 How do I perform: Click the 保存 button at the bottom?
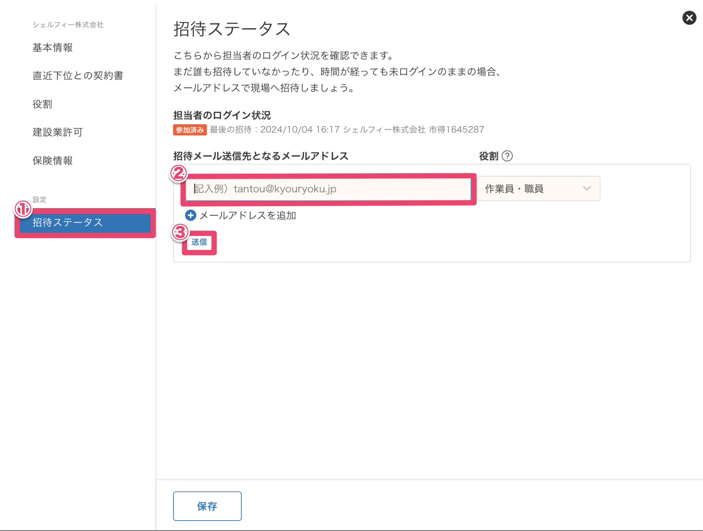point(207,506)
